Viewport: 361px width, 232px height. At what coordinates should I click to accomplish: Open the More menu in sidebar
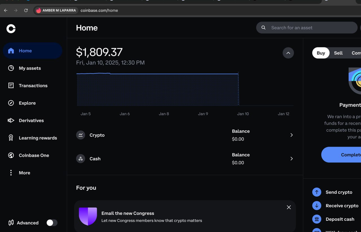(x=11, y=173)
